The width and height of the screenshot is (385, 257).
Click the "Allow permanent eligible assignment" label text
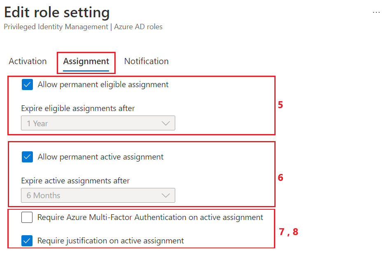pos(103,85)
